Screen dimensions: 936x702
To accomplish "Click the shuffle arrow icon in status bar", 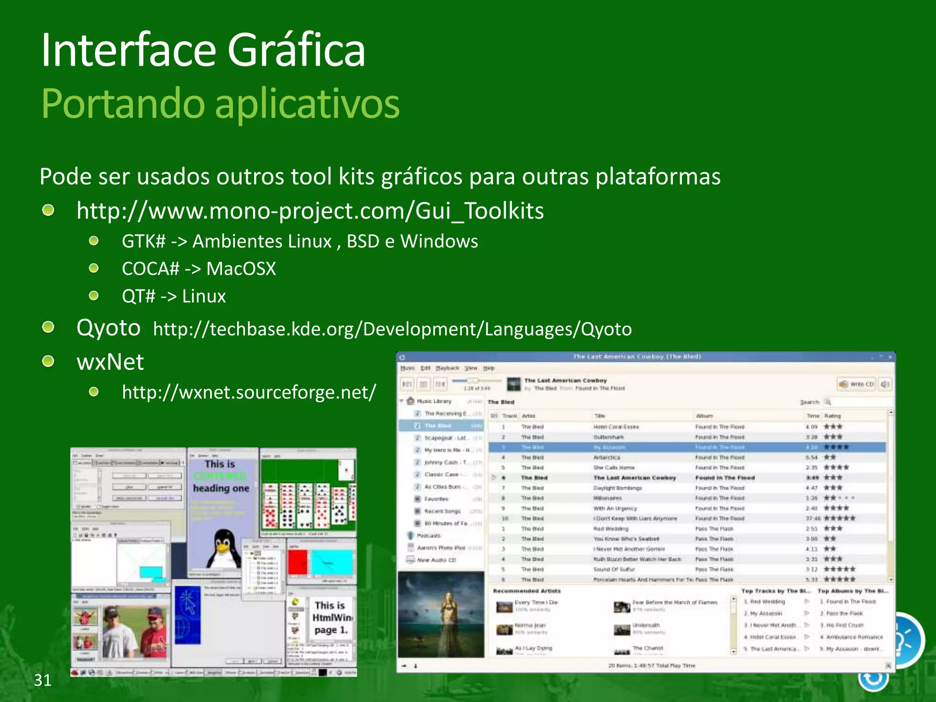I will [x=404, y=666].
